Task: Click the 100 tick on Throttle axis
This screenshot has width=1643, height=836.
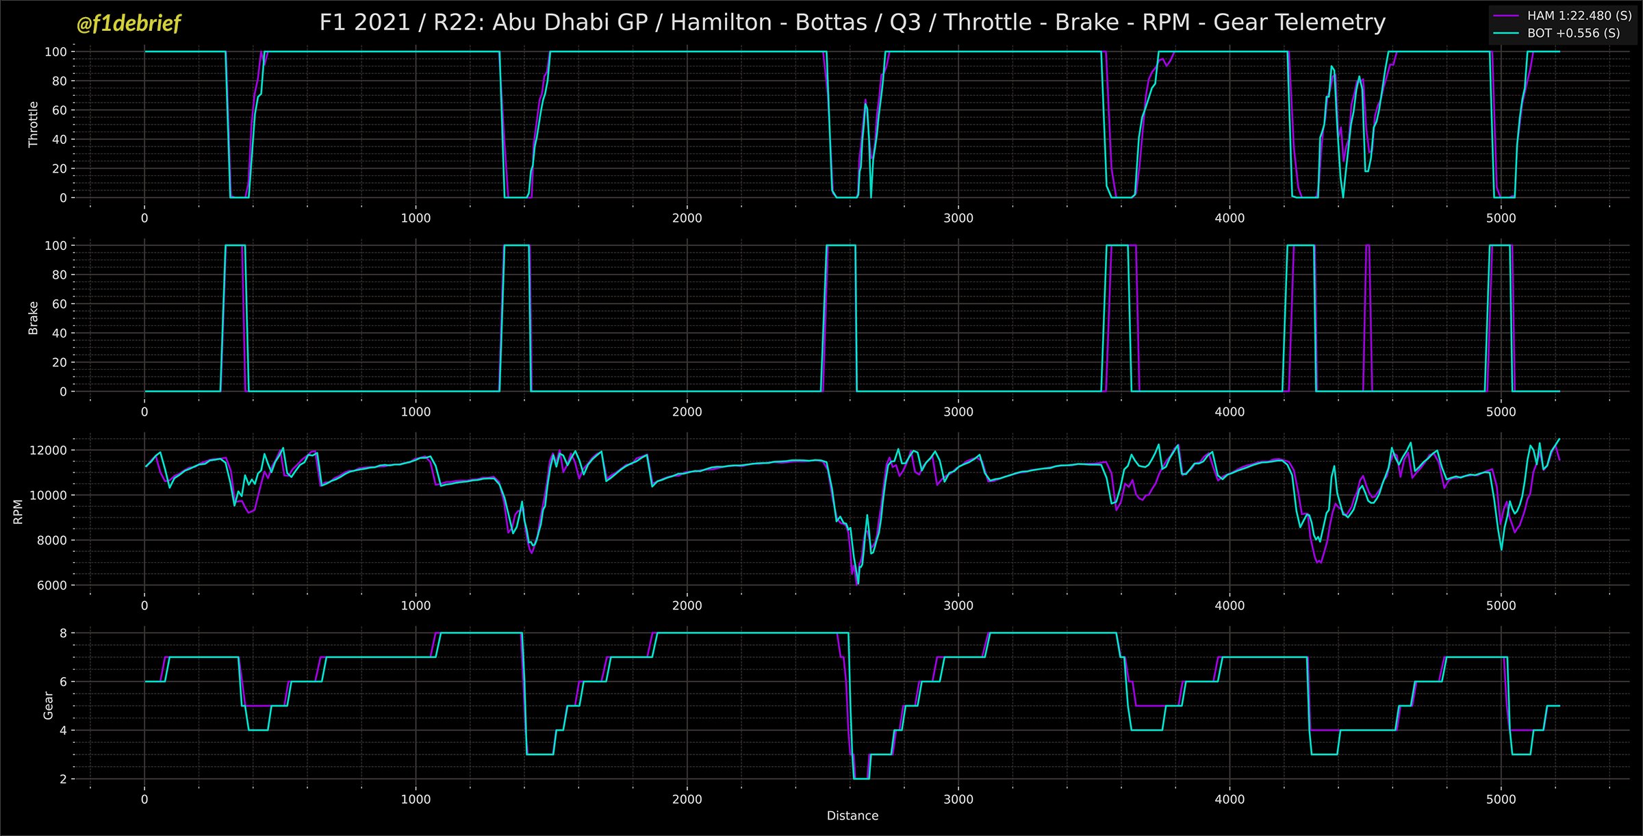Action: click(55, 51)
